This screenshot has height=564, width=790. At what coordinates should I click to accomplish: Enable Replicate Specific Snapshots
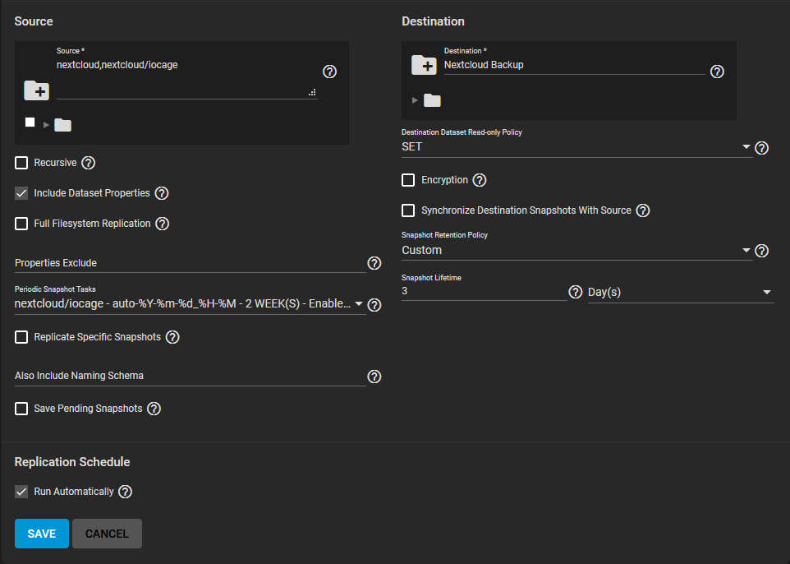tap(21, 337)
